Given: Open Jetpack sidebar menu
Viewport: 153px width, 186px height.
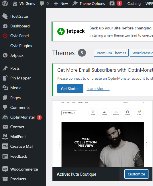Looking at the screenshot, I should pos(17,55).
